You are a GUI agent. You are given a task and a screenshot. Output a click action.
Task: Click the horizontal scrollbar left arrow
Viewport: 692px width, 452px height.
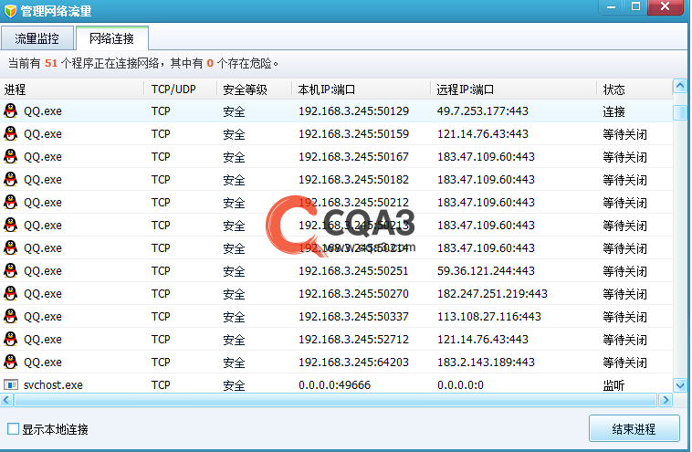click(6, 400)
